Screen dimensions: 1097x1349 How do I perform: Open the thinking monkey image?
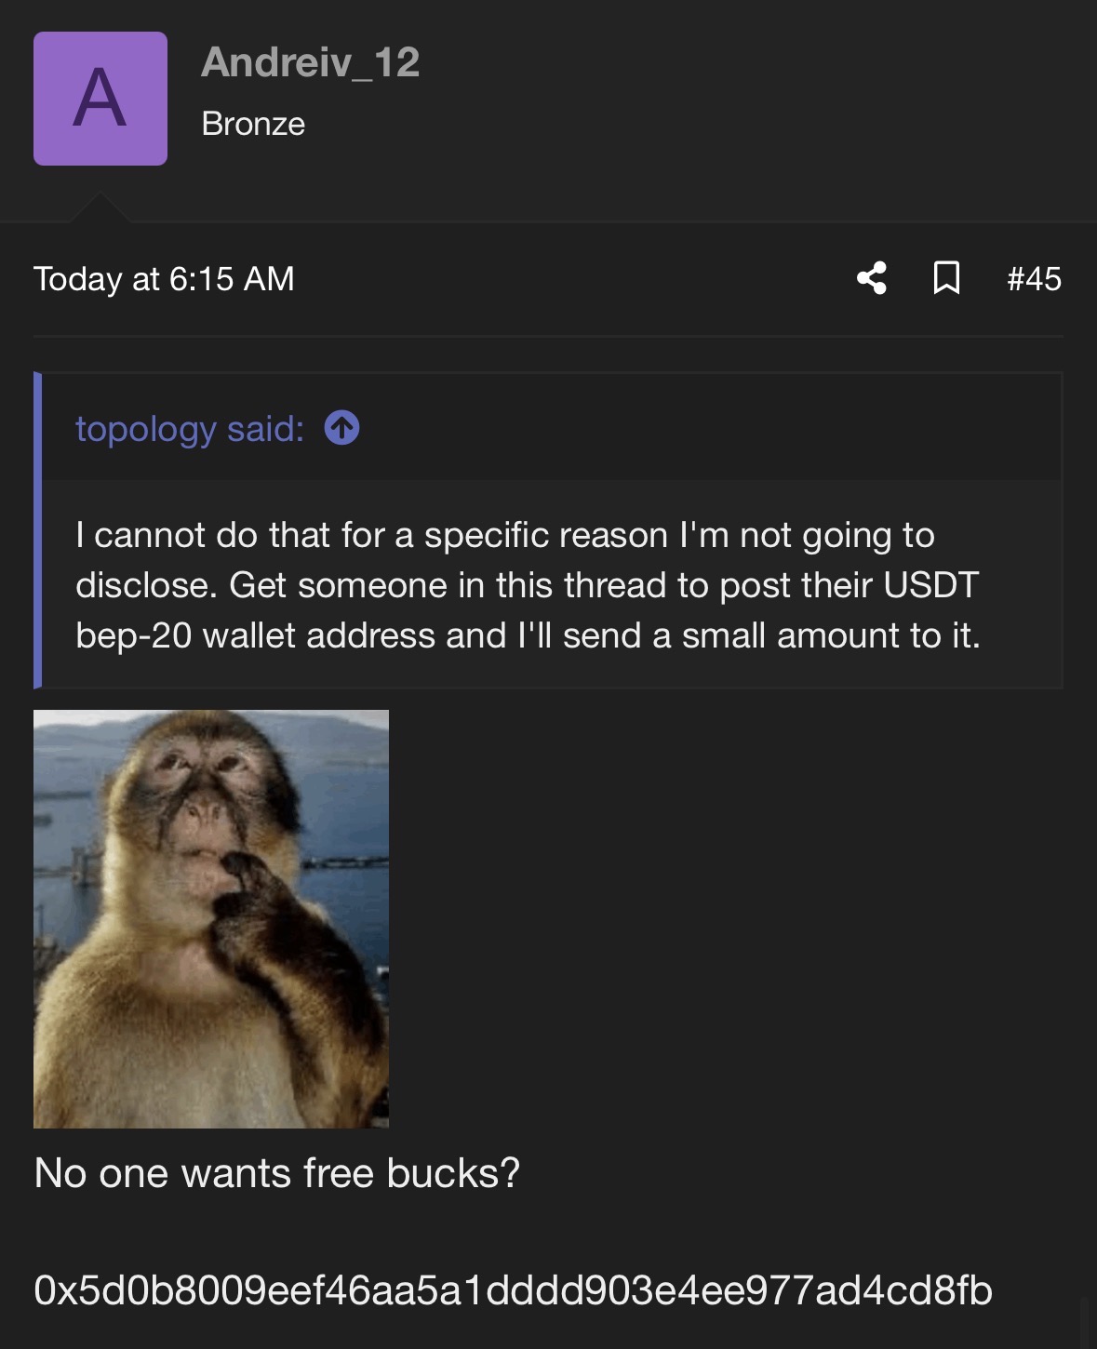coord(211,918)
